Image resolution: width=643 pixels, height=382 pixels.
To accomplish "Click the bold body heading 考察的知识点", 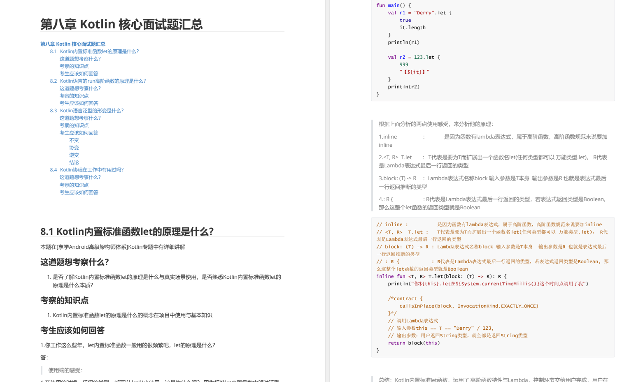I will [65, 301].
